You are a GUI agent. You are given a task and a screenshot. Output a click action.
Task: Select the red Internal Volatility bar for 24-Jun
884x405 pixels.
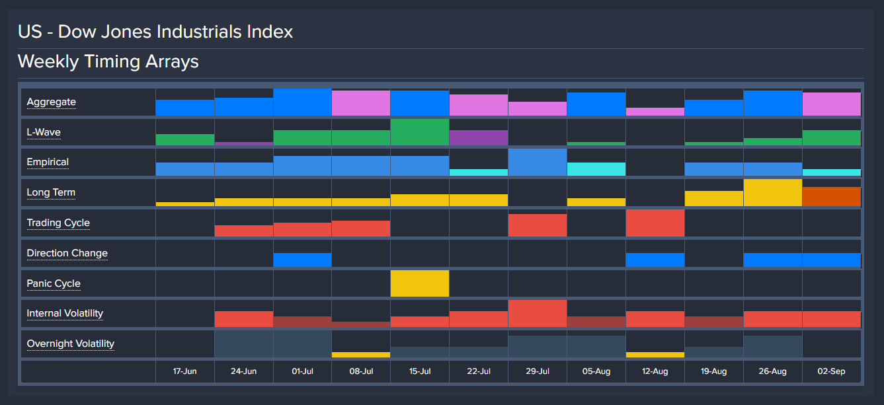click(243, 319)
